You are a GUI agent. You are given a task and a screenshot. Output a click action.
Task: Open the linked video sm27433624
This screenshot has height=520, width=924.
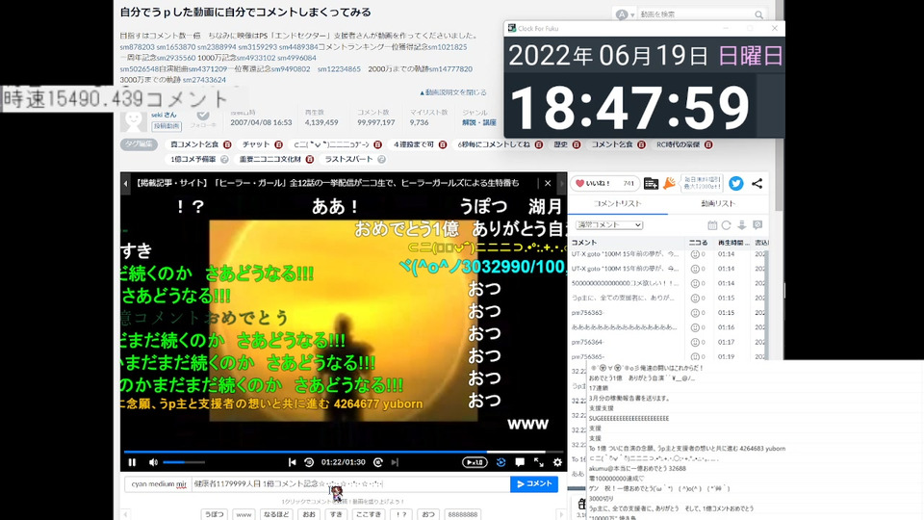click(x=204, y=80)
